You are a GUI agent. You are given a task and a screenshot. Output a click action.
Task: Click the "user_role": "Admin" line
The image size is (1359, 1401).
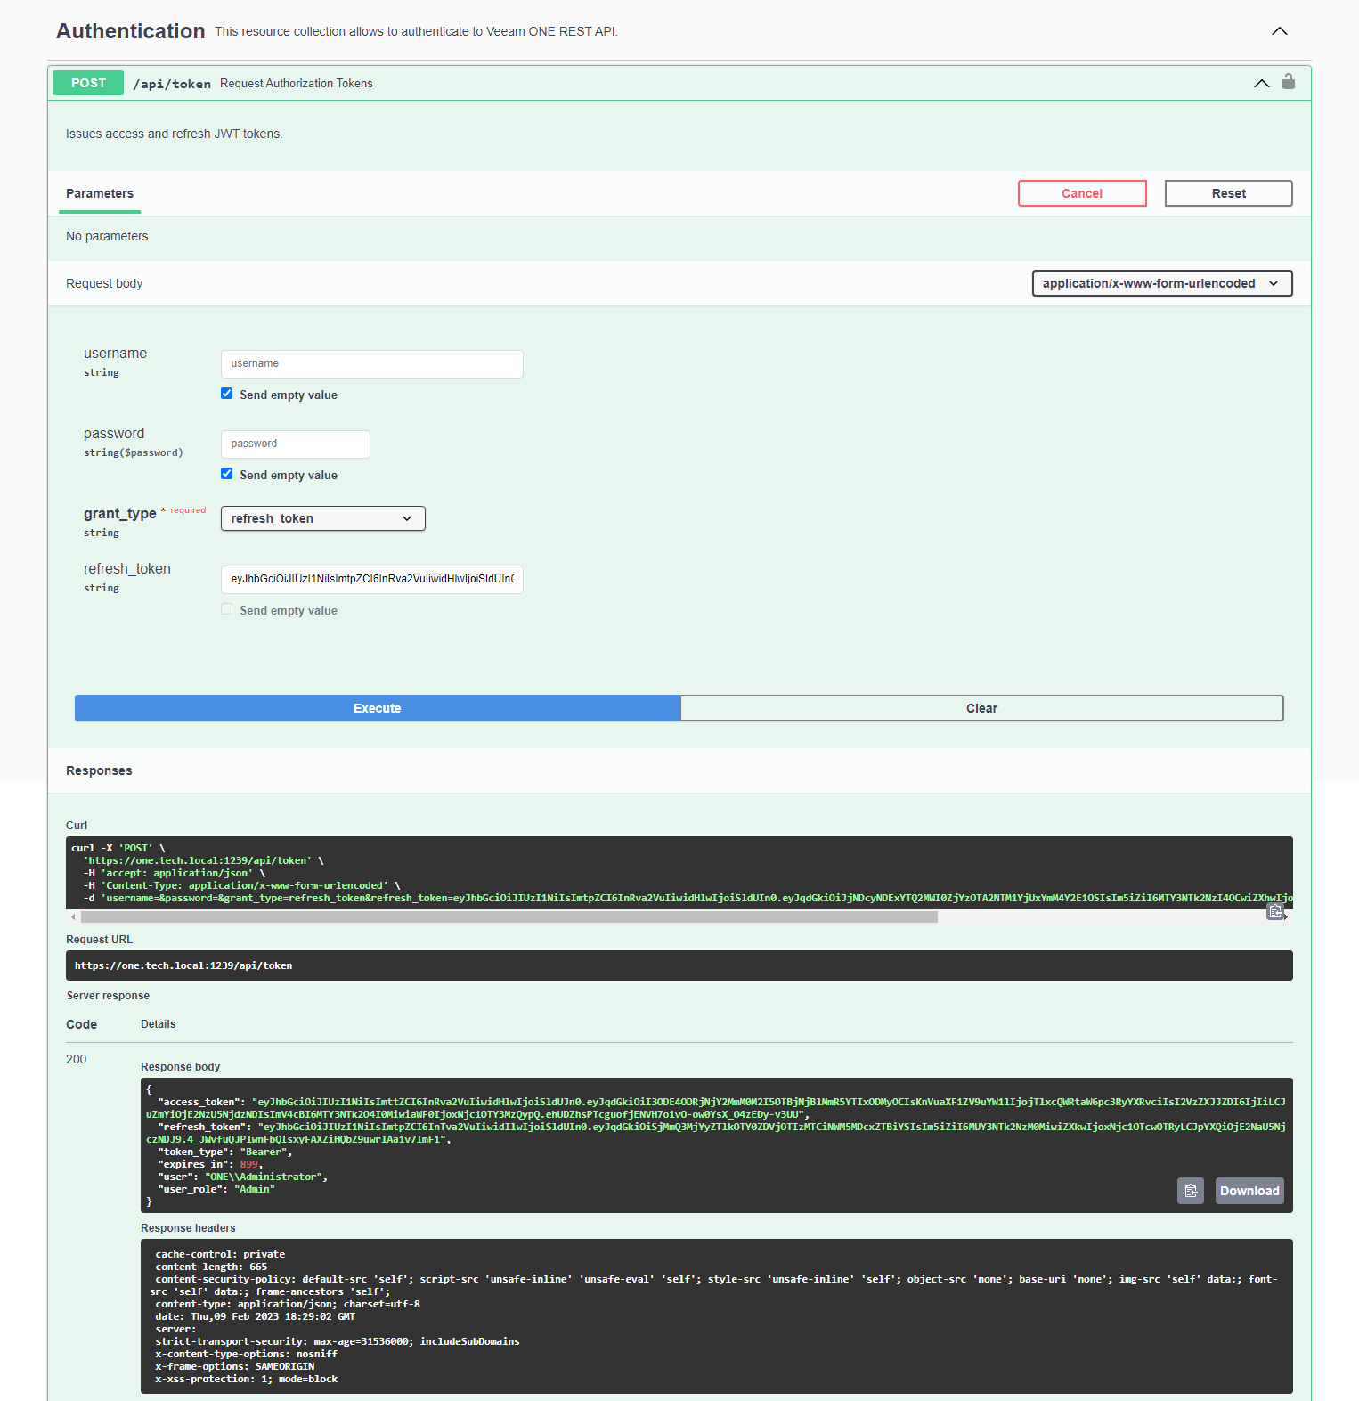pyautogui.click(x=216, y=1189)
